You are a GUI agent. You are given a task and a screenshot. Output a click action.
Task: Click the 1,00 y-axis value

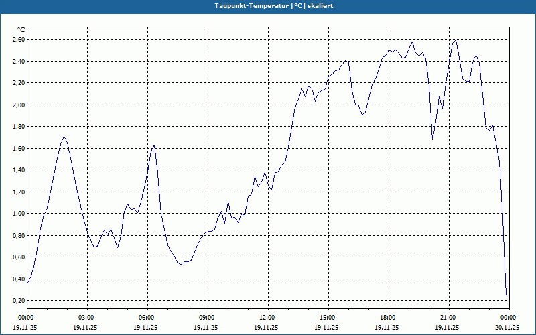coord(20,214)
